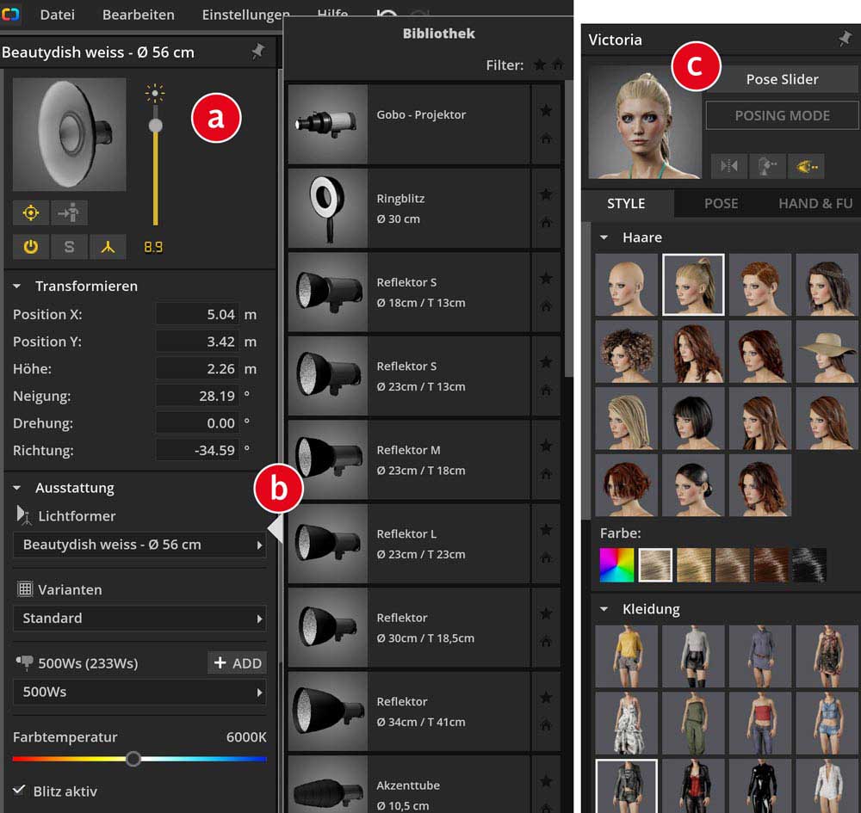
Task: Choose the yellow top outfit thumbnail
Action: [x=626, y=656]
